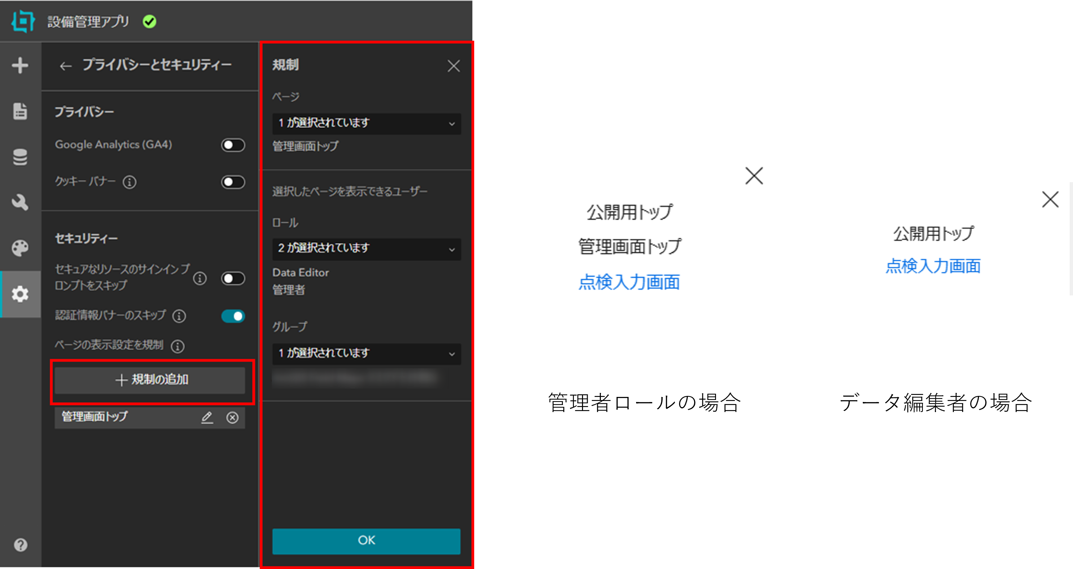The width and height of the screenshot is (1073, 569).
Task: Enable the クッキー バナー toggle
Action: tap(233, 182)
